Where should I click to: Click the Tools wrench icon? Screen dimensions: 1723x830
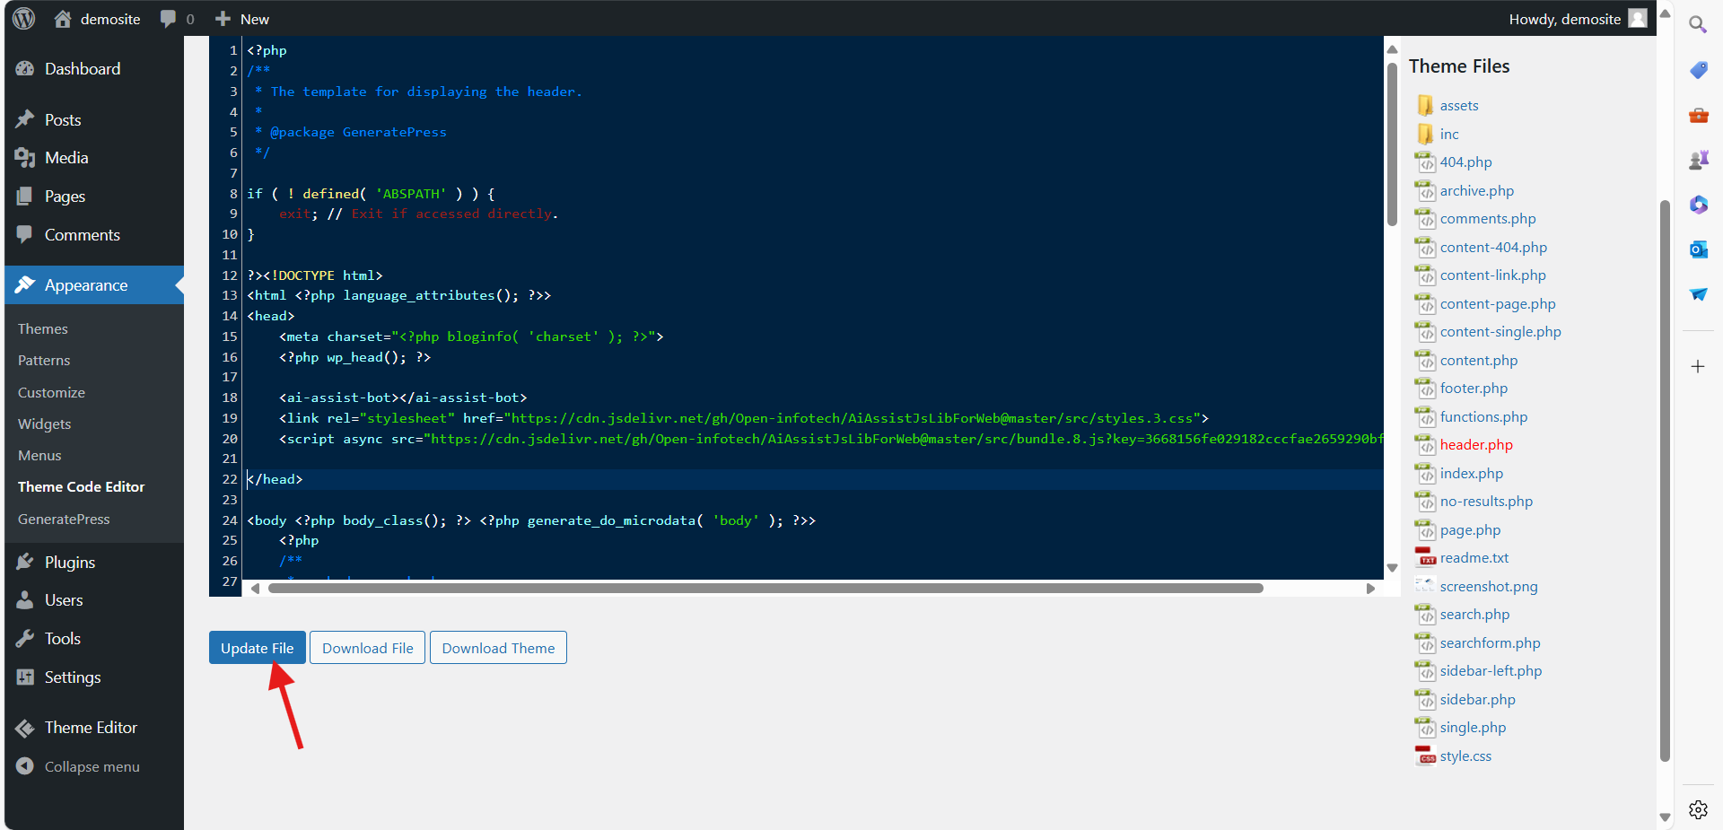[x=25, y=639]
